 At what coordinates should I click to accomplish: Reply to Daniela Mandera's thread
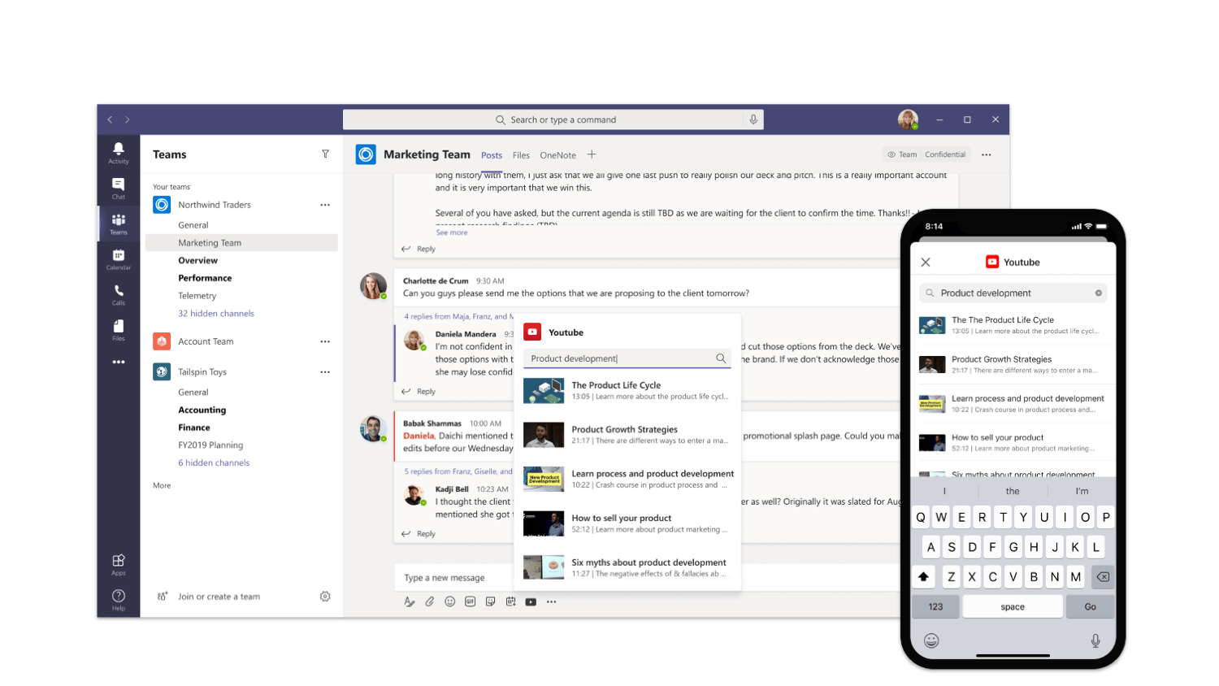tap(419, 392)
